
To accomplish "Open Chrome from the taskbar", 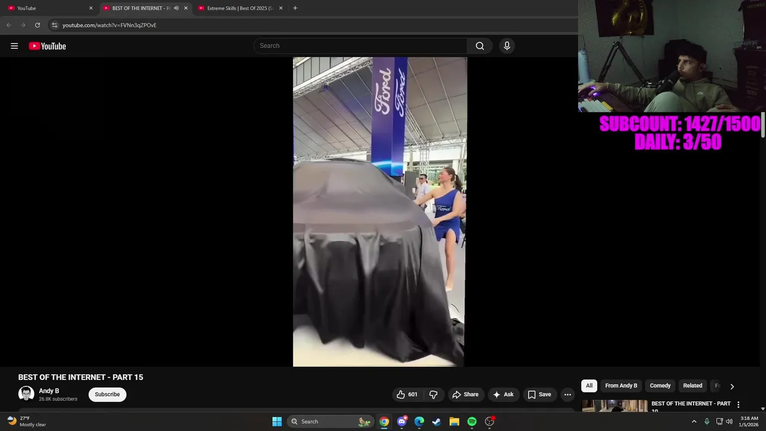I will tap(384, 421).
